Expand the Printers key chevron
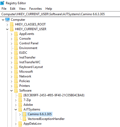This screenshot has width=120, height=127. coord(11,86)
